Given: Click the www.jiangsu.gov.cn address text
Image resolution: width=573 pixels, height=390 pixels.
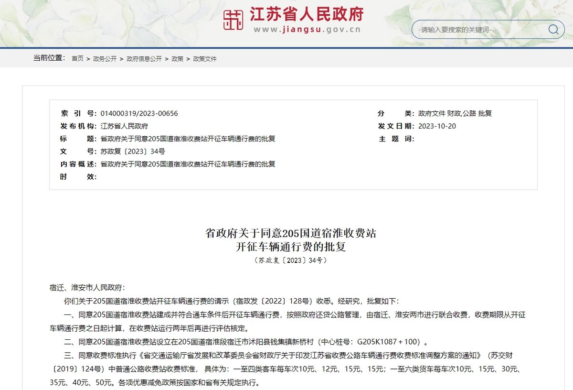Looking at the screenshot, I should pyautogui.click(x=307, y=30).
